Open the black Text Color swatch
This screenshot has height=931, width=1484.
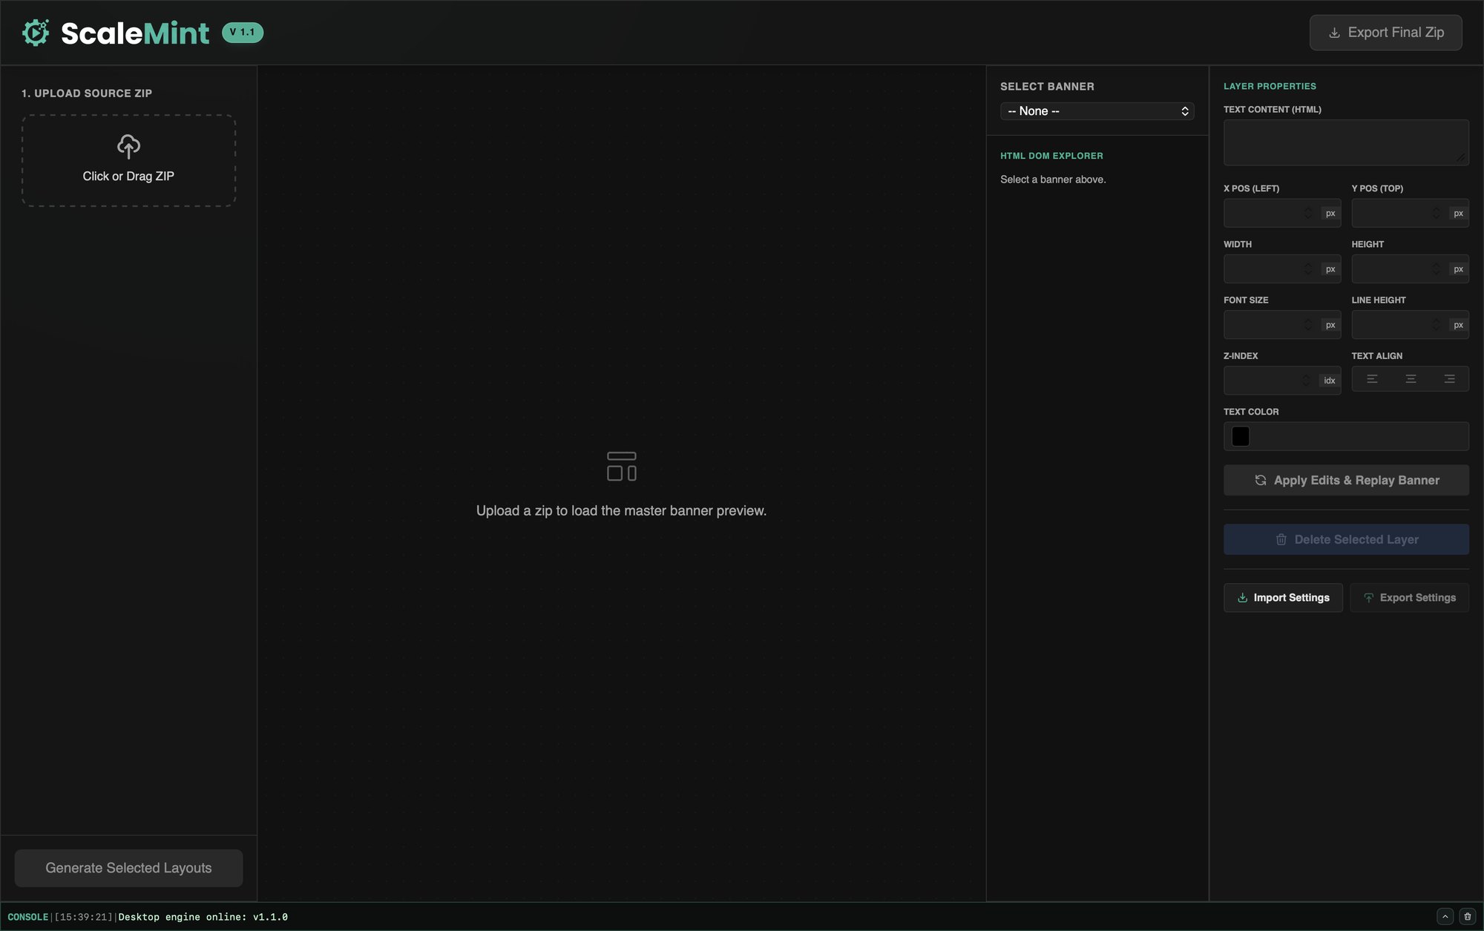pos(1241,436)
